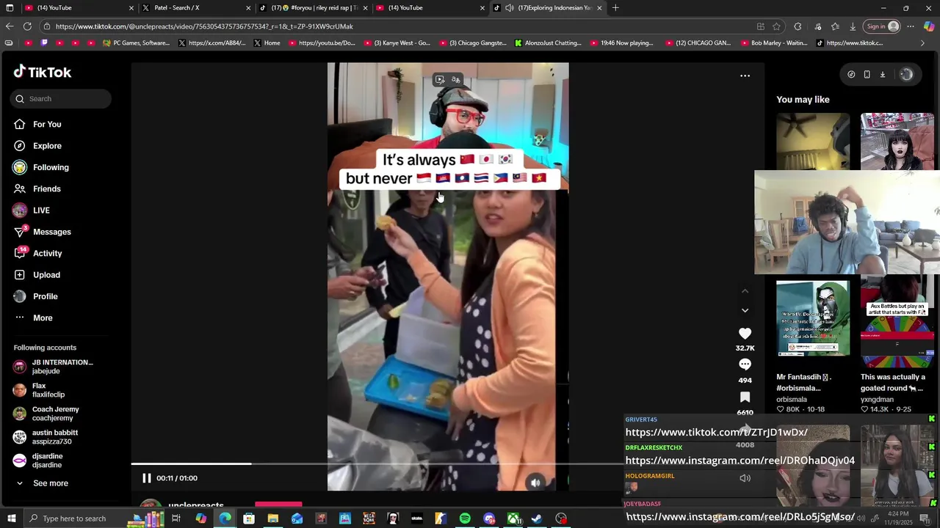Click the browser Sign in button
The height and width of the screenshot is (528, 940).
click(x=882, y=26)
